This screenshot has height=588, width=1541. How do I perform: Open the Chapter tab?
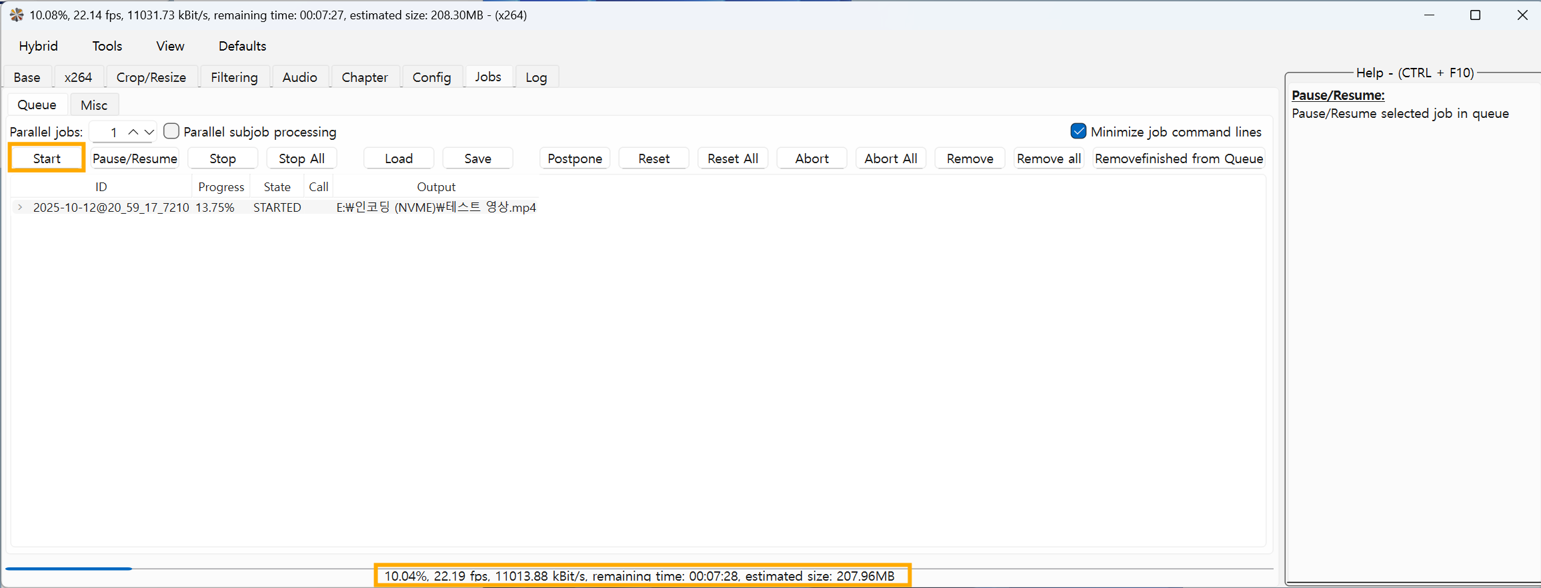[364, 77]
